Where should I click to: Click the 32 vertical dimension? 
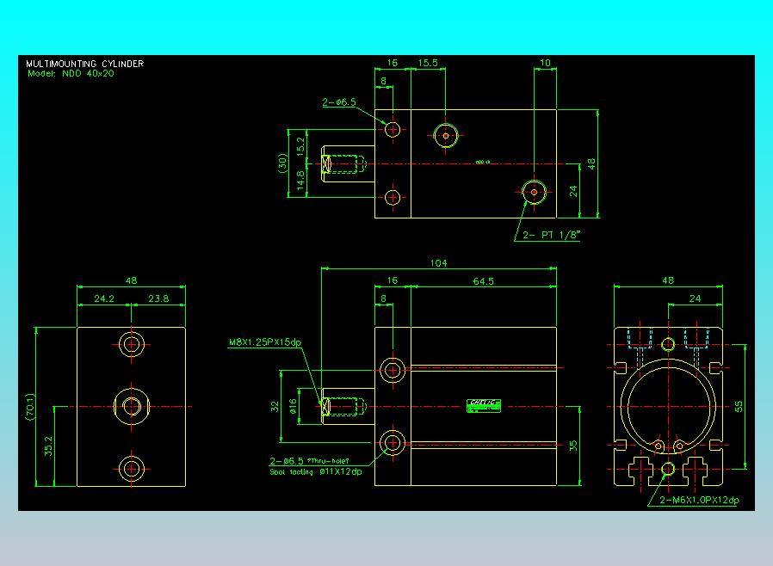(x=275, y=406)
